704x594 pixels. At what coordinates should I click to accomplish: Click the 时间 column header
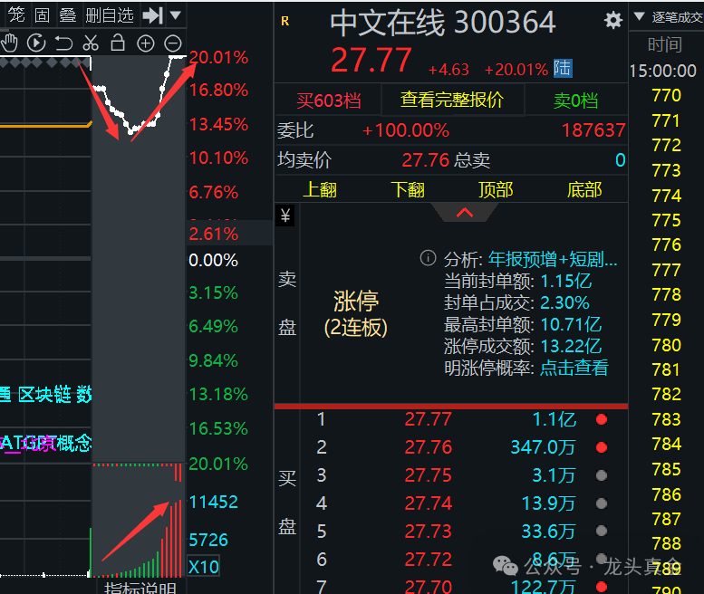point(665,45)
